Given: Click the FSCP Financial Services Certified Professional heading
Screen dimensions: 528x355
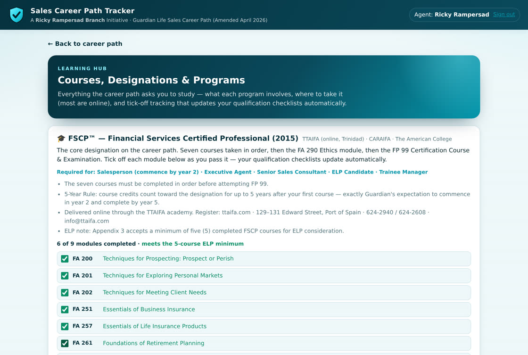Looking at the screenshot, I should tap(183, 139).
